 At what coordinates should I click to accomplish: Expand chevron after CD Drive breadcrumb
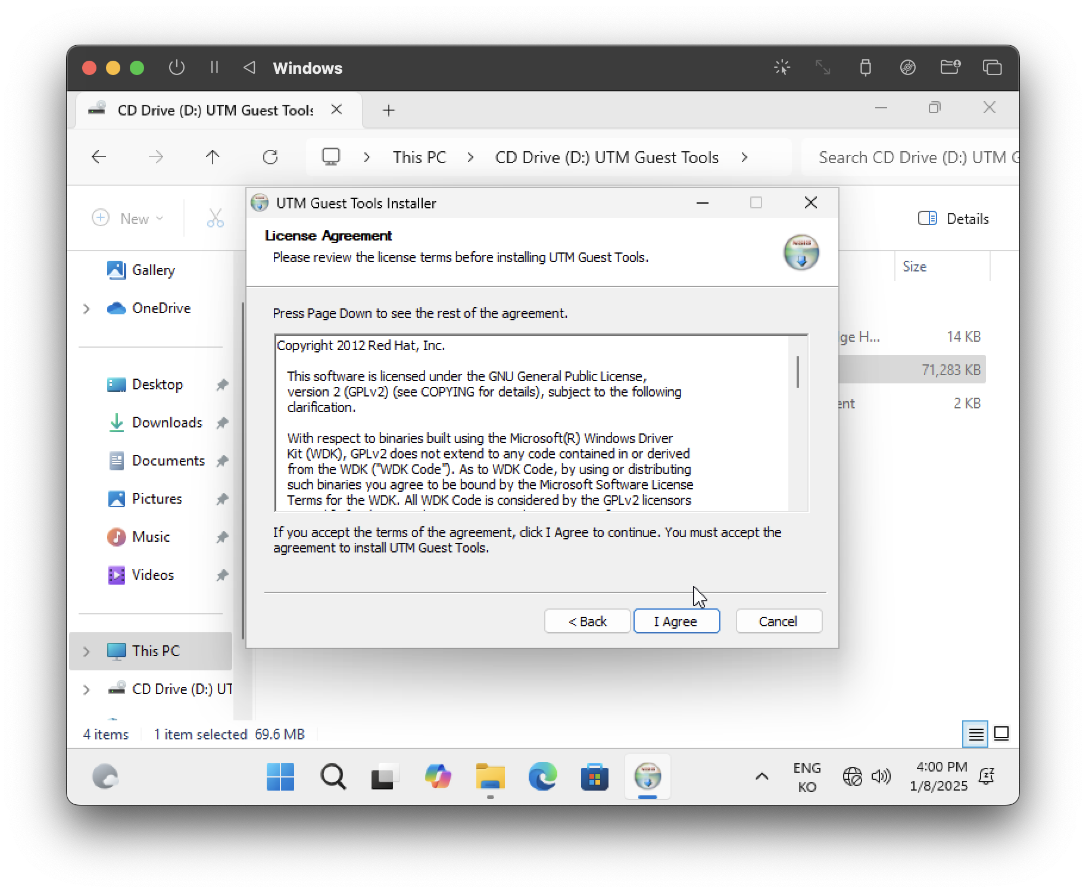(x=744, y=157)
